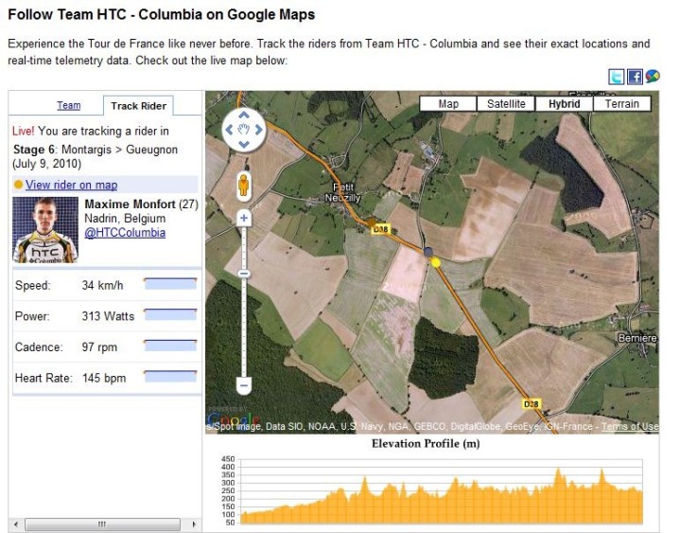Click the upper D38 road badge
The image size is (680, 533).
pyautogui.click(x=380, y=229)
